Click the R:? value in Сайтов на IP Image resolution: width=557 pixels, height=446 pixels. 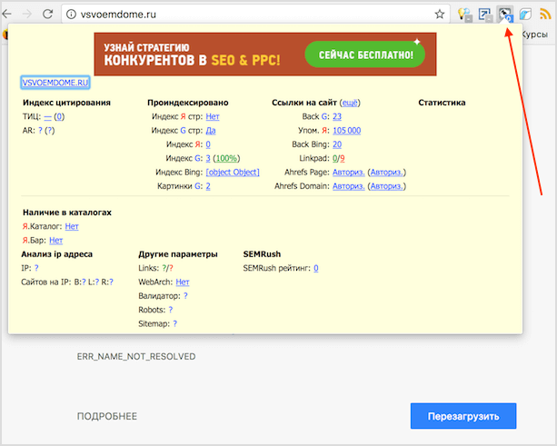coord(111,282)
